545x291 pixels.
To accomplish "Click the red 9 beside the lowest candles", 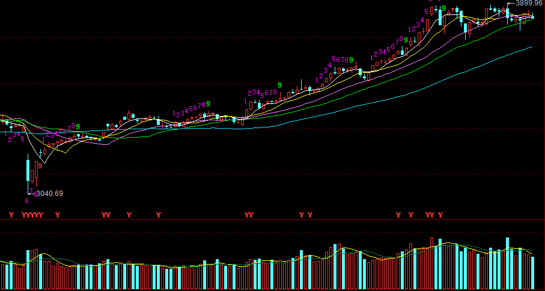I will click(40, 164).
